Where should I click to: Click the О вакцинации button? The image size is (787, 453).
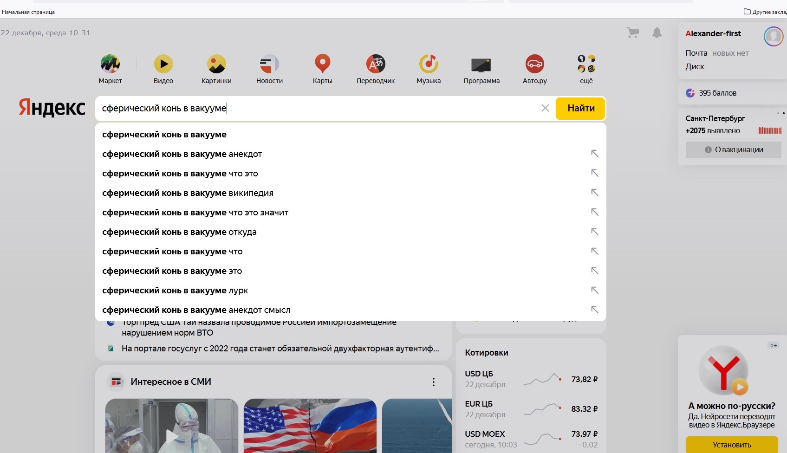pyautogui.click(x=734, y=149)
